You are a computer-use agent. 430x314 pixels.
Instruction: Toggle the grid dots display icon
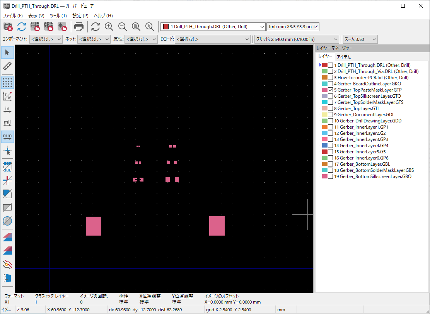click(7, 83)
